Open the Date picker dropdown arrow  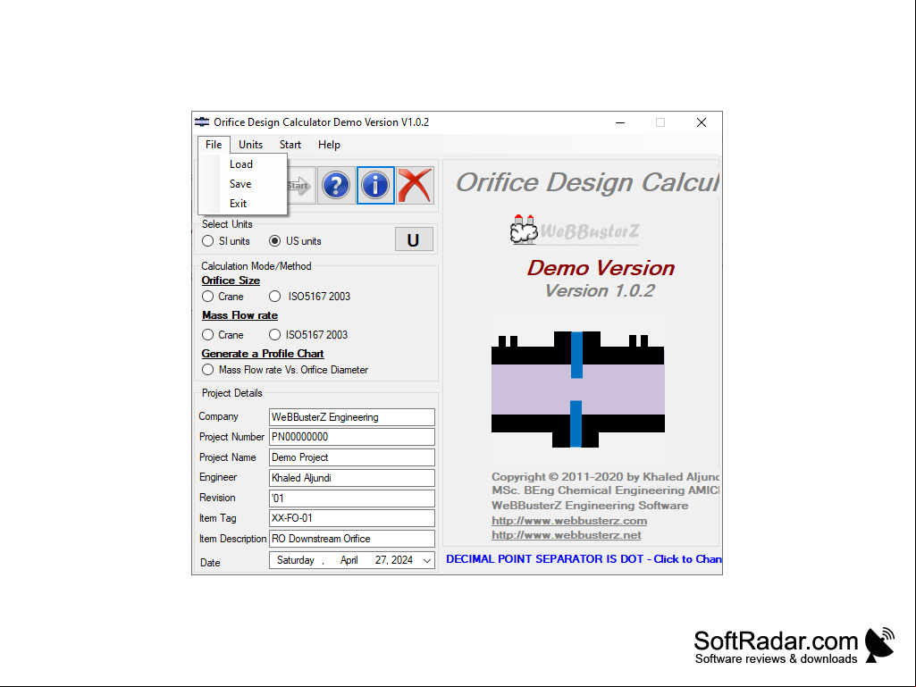click(x=427, y=560)
